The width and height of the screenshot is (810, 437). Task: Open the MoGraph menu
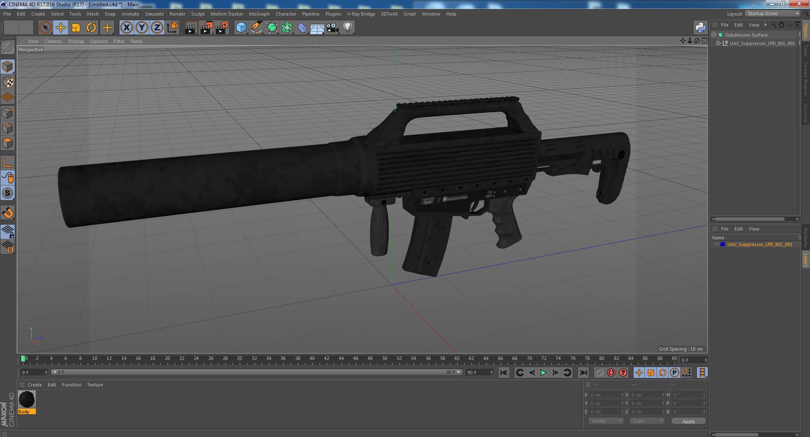(x=259, y=14)
